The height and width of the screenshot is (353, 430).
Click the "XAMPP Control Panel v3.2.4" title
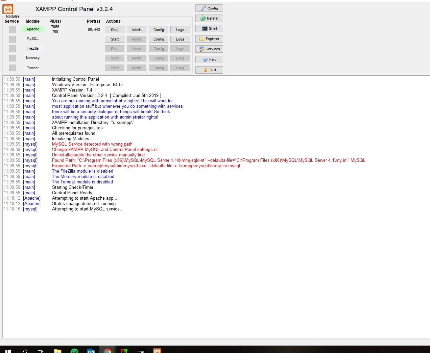click(74, 9)
